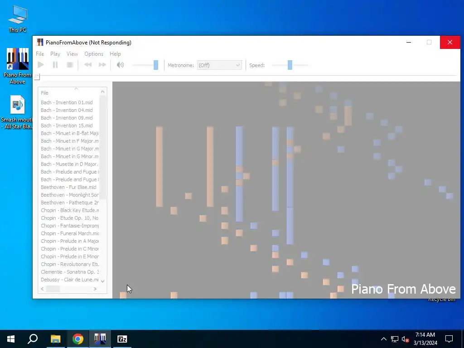Click the File column header

click(70, 93)
